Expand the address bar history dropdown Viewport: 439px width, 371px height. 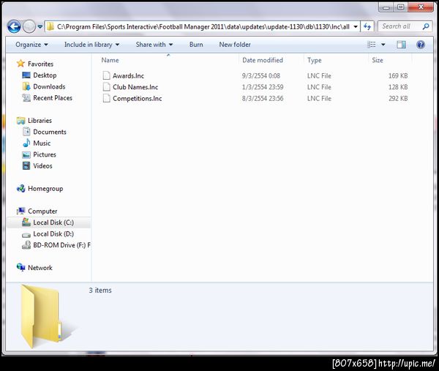pos(356,27)
